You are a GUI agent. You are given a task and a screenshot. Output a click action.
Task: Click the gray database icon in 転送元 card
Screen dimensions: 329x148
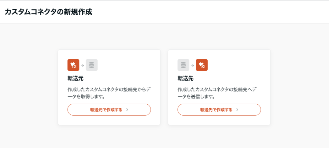click(x=92, y=65)
